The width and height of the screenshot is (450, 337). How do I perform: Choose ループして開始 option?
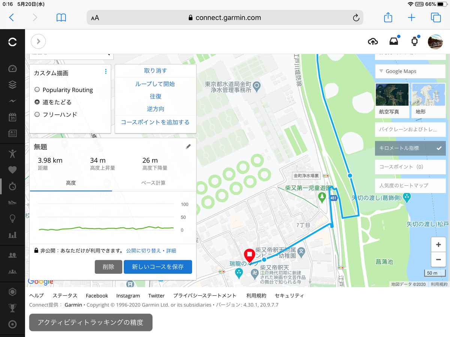[x=155, y=84]
